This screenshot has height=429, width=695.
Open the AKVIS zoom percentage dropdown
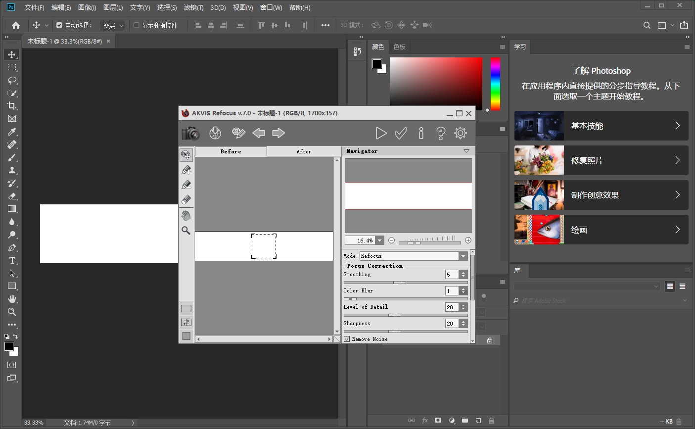380,240
